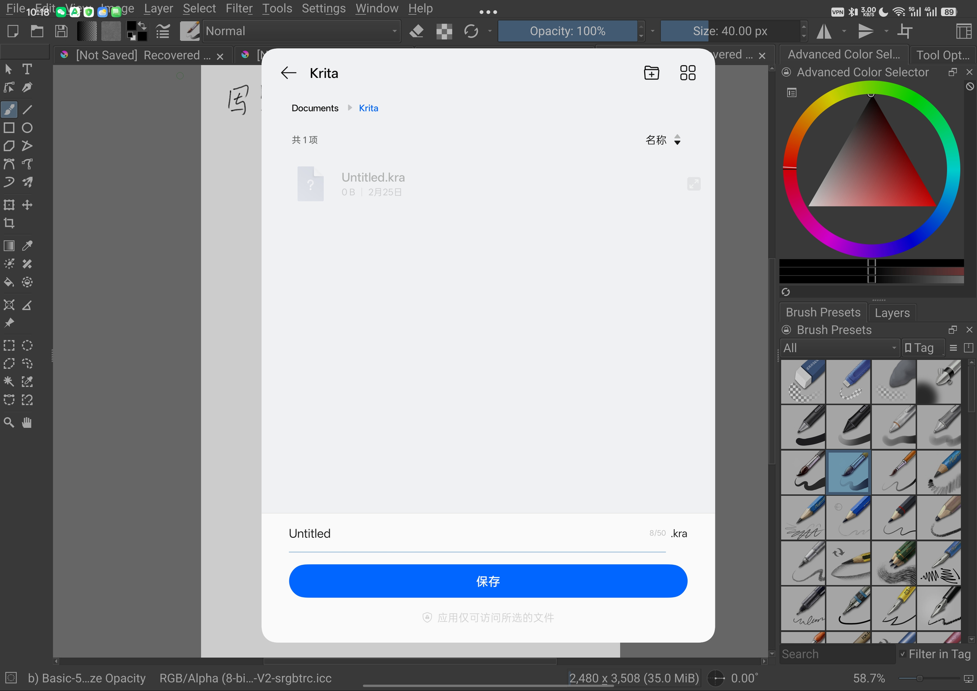Switch to the Layers tab

(892, 312)
